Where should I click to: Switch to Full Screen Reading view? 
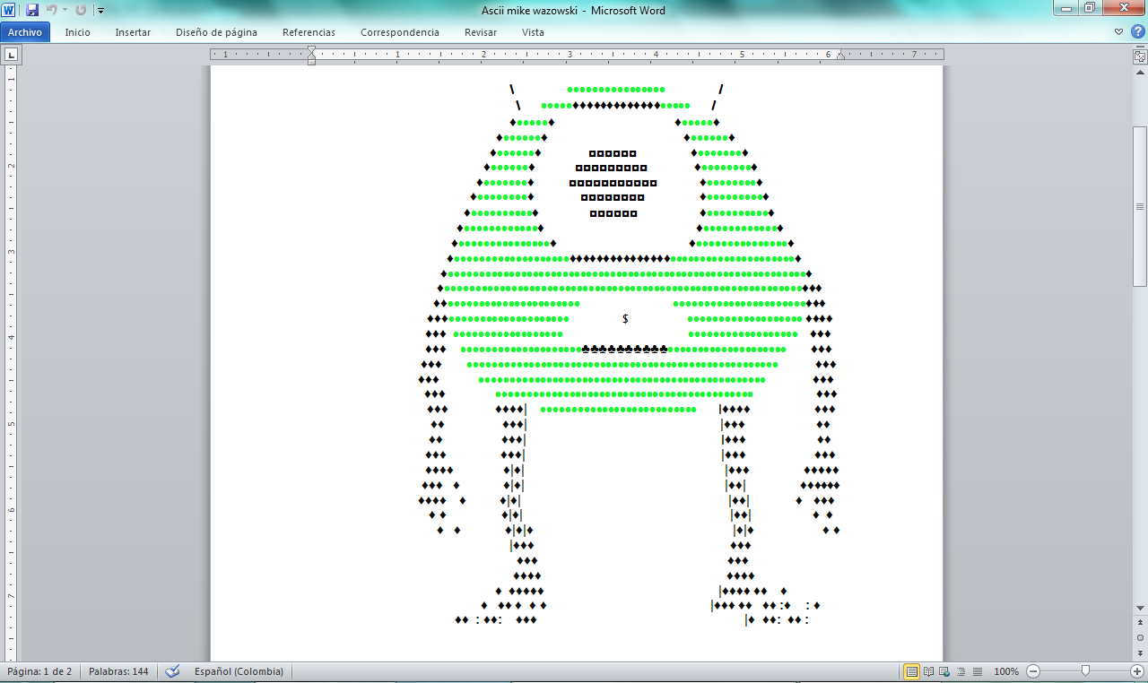tap(928, 670)
